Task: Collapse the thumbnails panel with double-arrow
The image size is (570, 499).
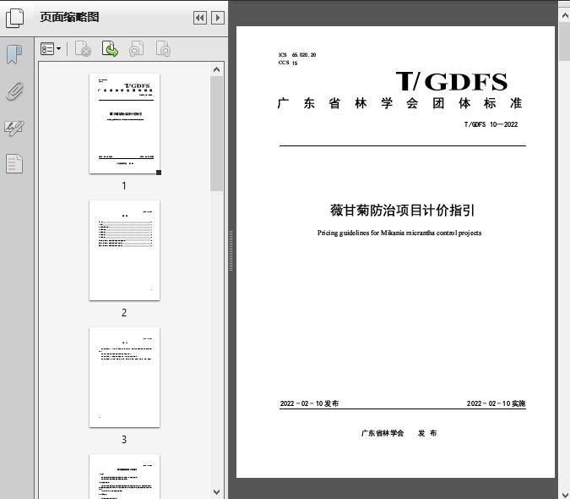Action: tap(200, 18)
